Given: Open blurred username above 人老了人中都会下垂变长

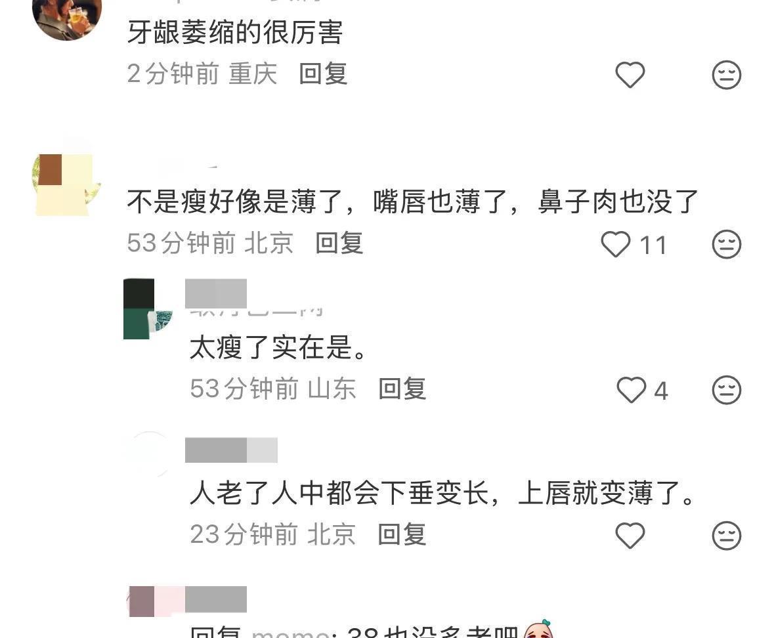Looking at the screenshot, I should pyautogui.click(x=231, y=450).
